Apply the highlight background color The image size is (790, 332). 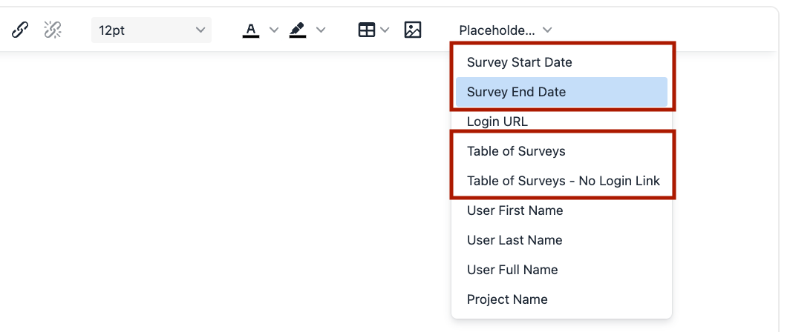pos(298,30)
